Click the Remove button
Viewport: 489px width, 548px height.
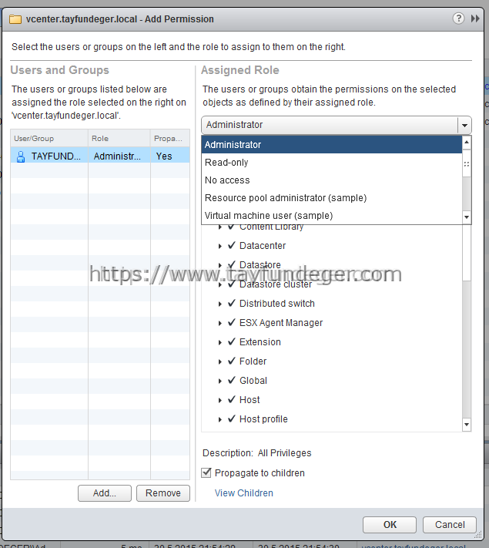pyautogui.click(x=163, y=493)
